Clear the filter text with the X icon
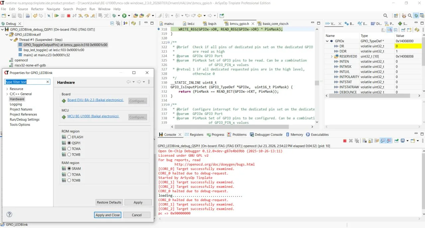 [47, 82]
